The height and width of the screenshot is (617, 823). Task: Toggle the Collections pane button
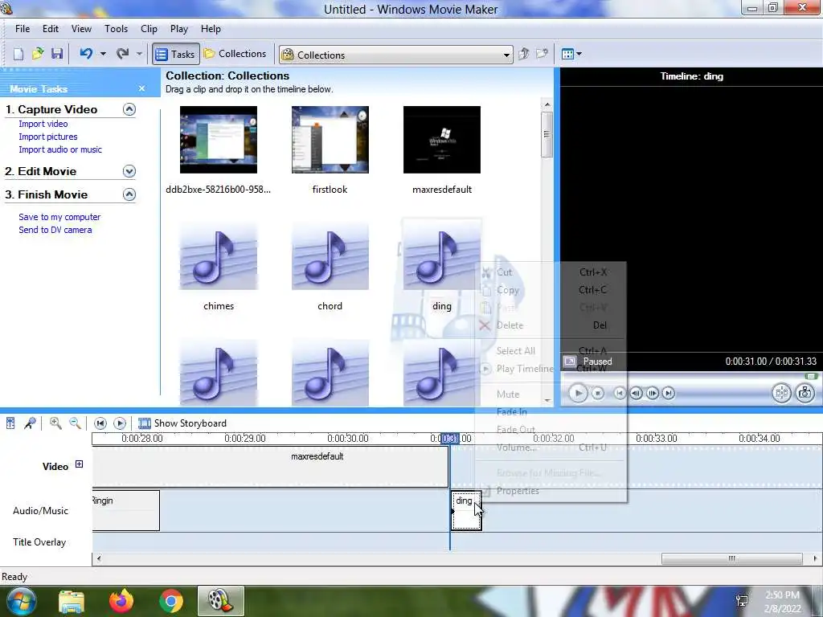(x=235, y=54)
